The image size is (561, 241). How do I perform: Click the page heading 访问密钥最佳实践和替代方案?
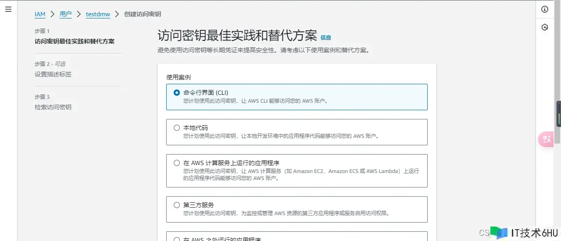237,36
